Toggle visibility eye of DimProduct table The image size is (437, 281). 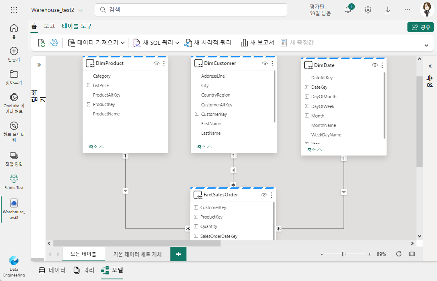pyautogui.click(x=156, y=64)
